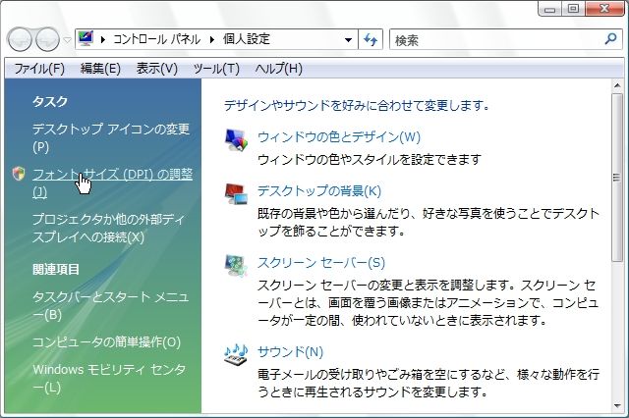This screenshot has width=629, height=418.
Task: Click the Forward navigation button
Action: tap(47, 39)
